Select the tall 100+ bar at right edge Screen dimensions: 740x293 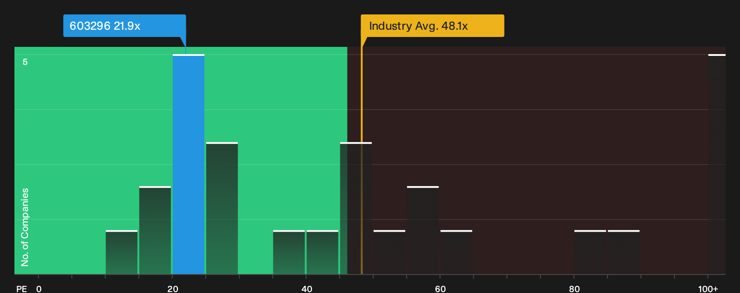tap(717, 164)
